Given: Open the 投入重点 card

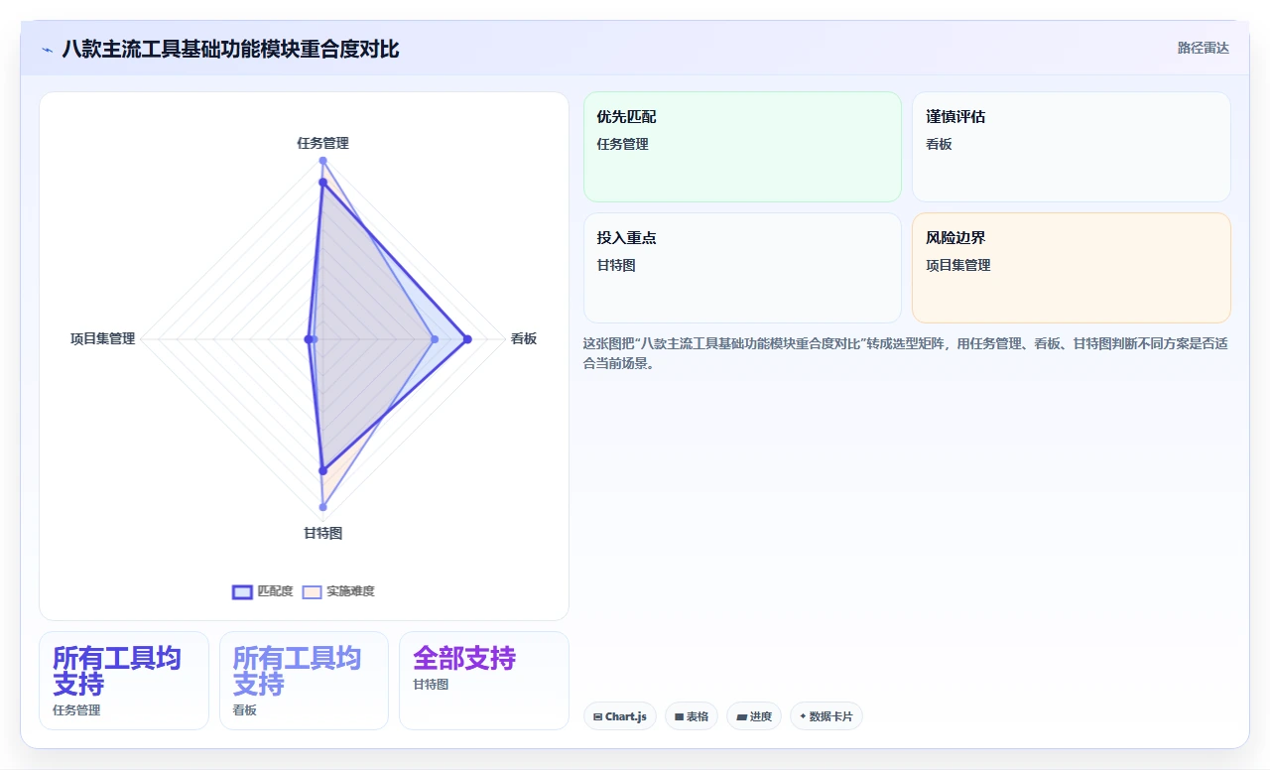Looking at the screenshot, I should (x=742, y=268).
